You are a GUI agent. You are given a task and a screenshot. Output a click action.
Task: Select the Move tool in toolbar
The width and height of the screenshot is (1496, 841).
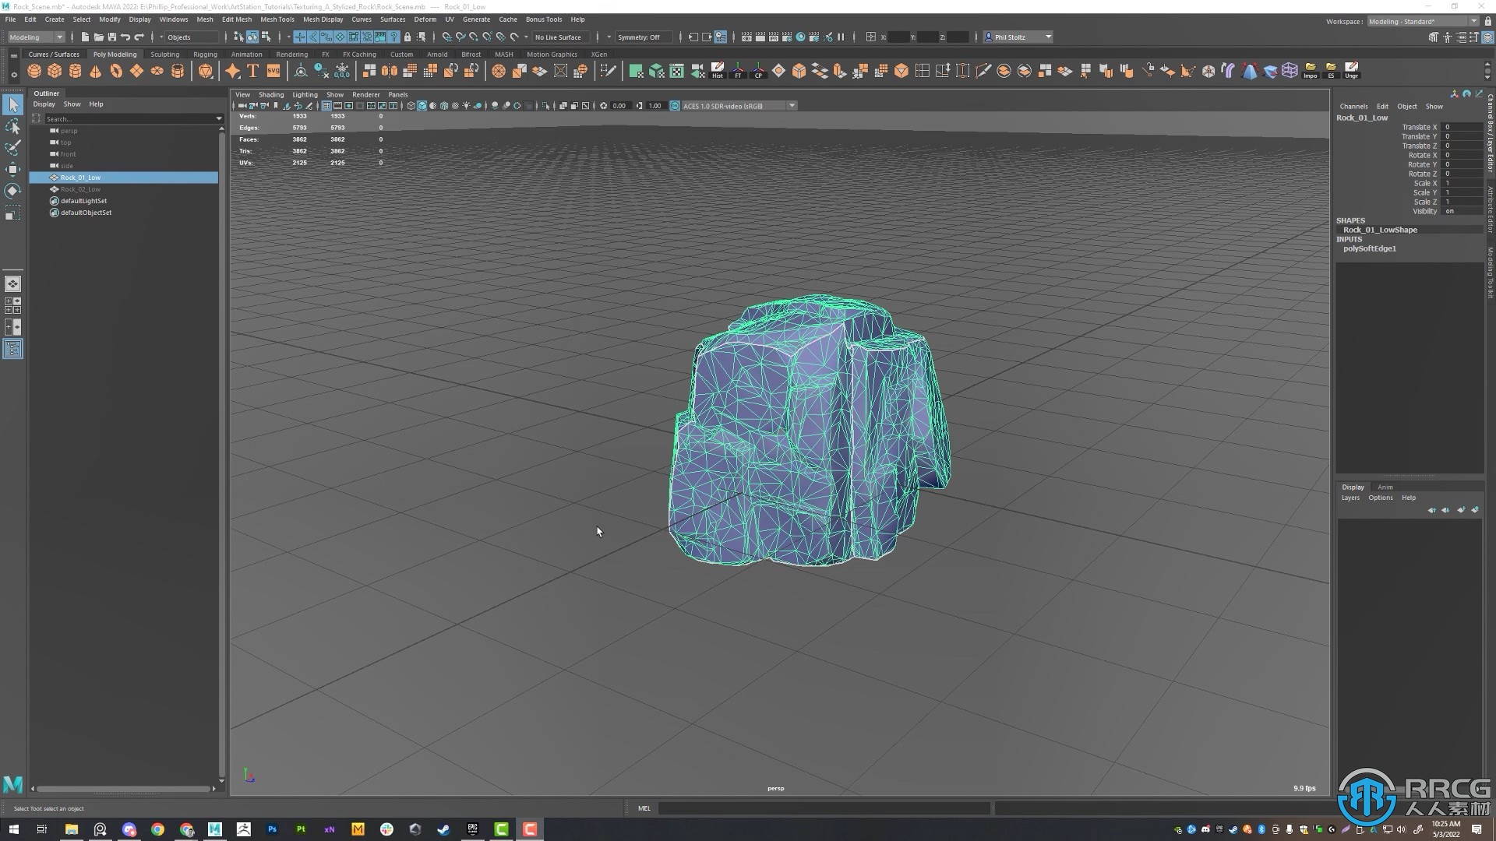click(x=12, y=167)
